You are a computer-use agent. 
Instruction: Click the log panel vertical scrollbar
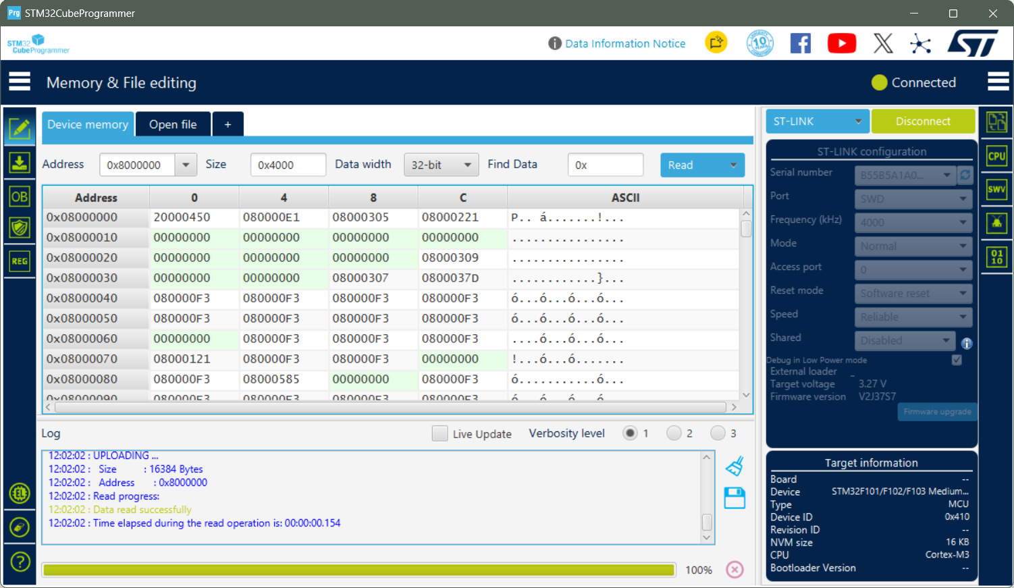point(707,497)
